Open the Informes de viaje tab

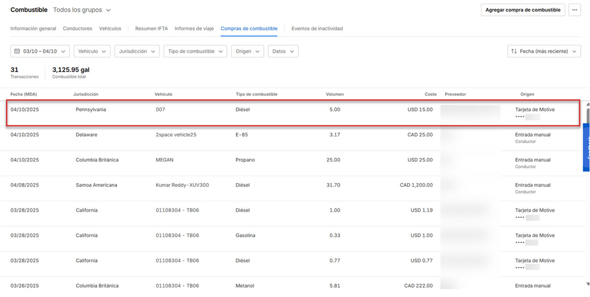click(x=194, y=29)
